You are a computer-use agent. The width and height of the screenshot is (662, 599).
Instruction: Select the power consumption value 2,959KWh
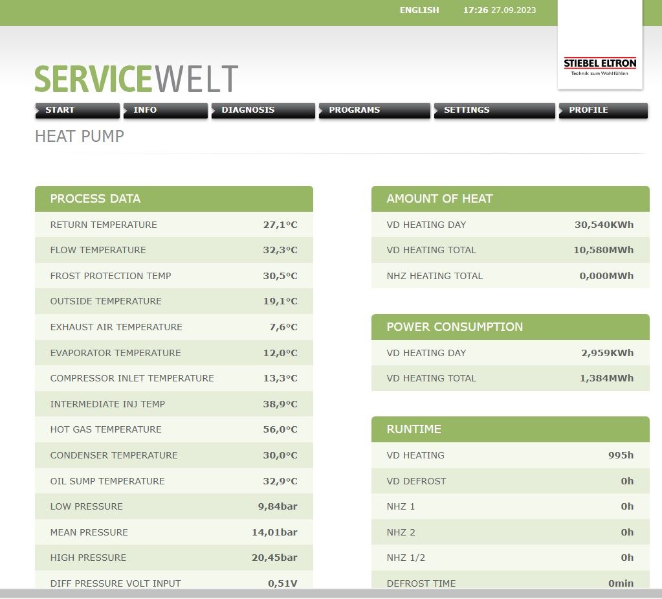click(x=608, y=353)
